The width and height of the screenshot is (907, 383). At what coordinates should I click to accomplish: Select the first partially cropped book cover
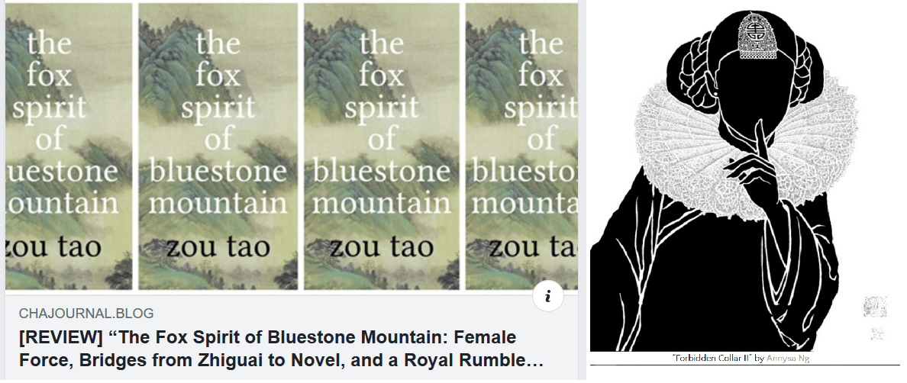(69, 146)
